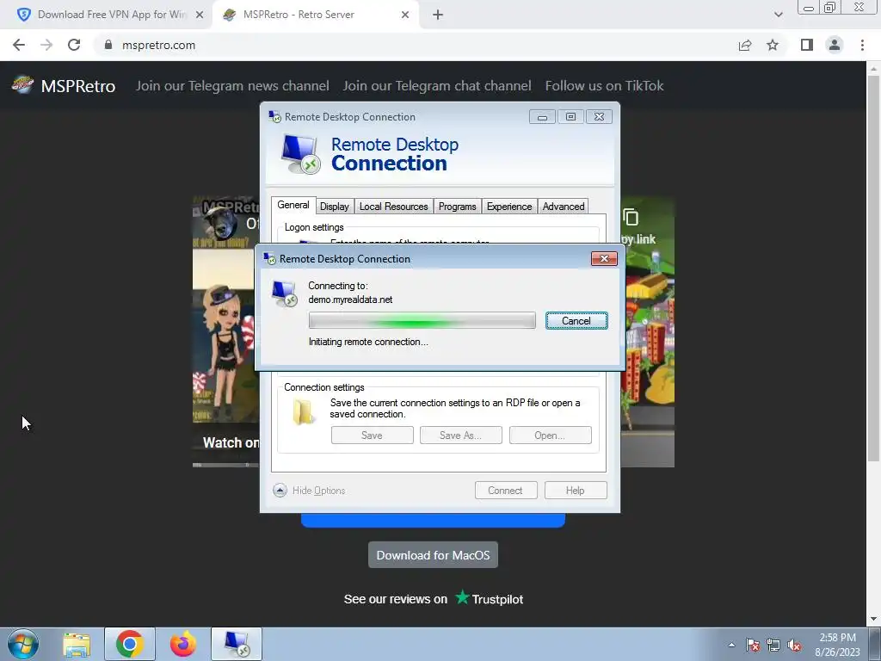881x661 pixels.
Task: Show hidden tray icons arrow
Action: (x=731, y=645)
